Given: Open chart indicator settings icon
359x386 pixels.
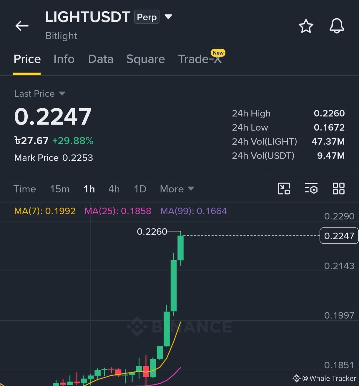Looking at the screenshot, I should (311, 189).
